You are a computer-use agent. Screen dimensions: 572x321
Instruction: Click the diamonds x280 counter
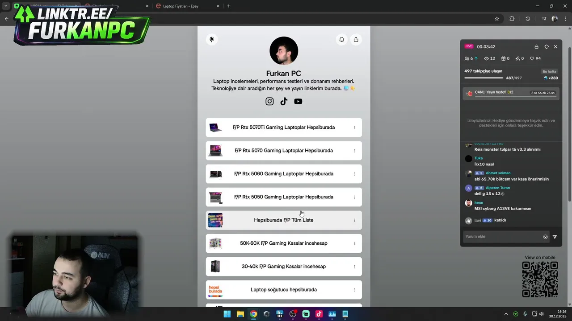pyautogui.click(x=551, y=78)
